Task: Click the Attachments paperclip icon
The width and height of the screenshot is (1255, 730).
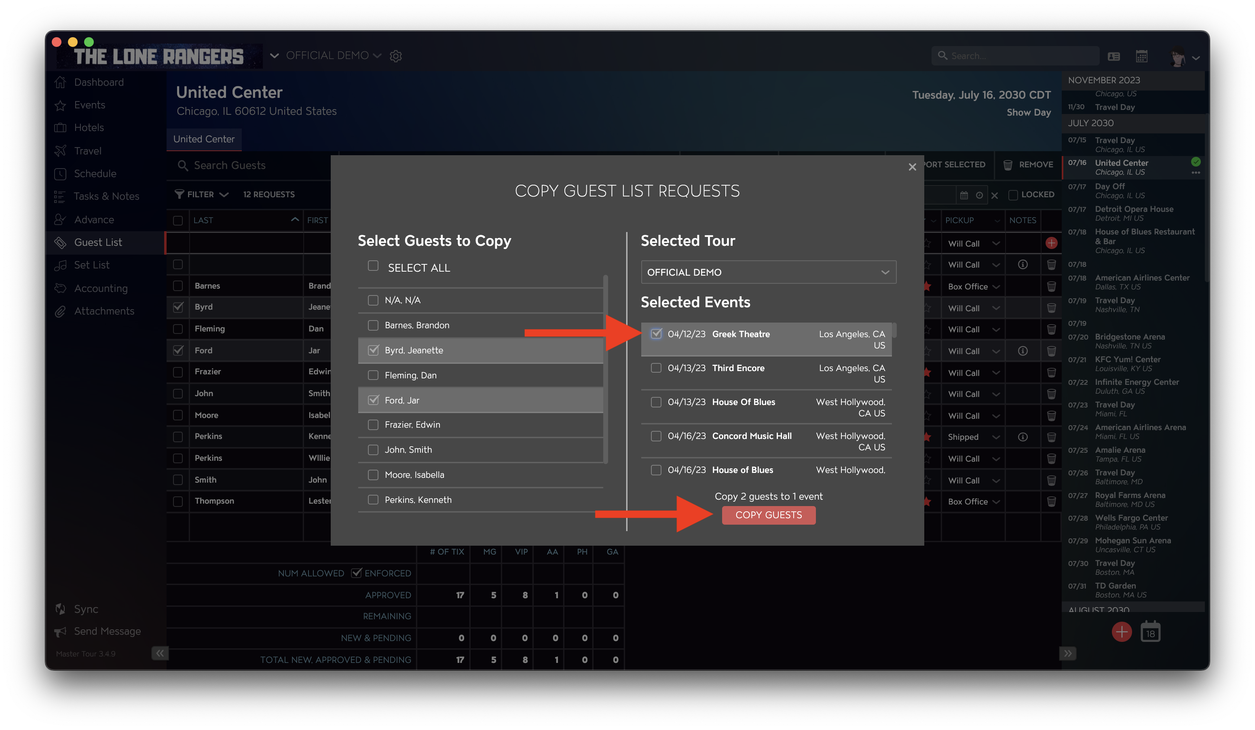Action: (x=60, y=311)
